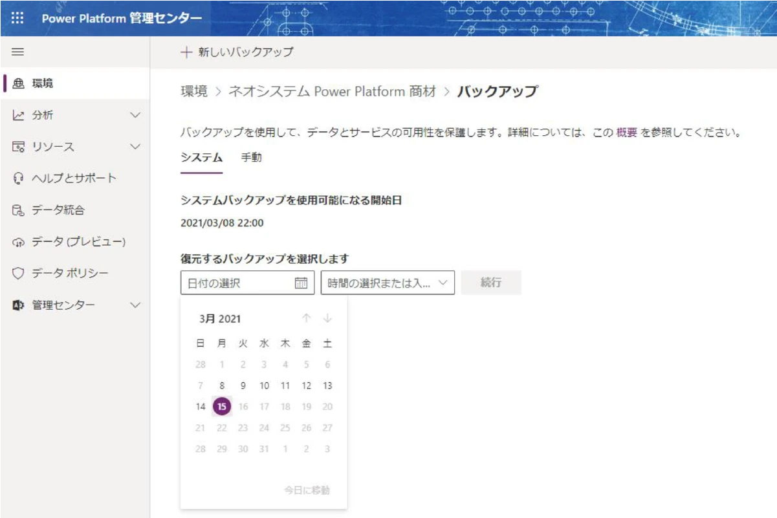Viewport: 777px width, 518px height.
Task: Click the データ統合 icon in sidebar
Action: pos(18,210)
